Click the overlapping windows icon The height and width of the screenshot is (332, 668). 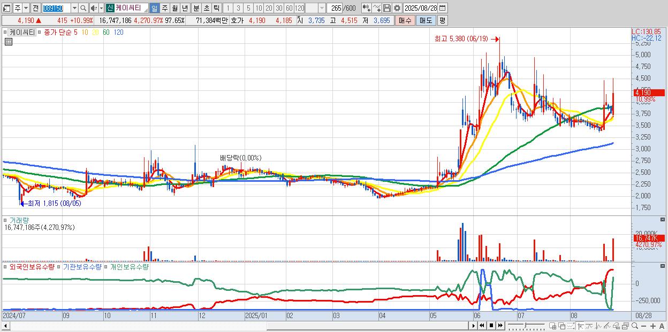[562, 326]
